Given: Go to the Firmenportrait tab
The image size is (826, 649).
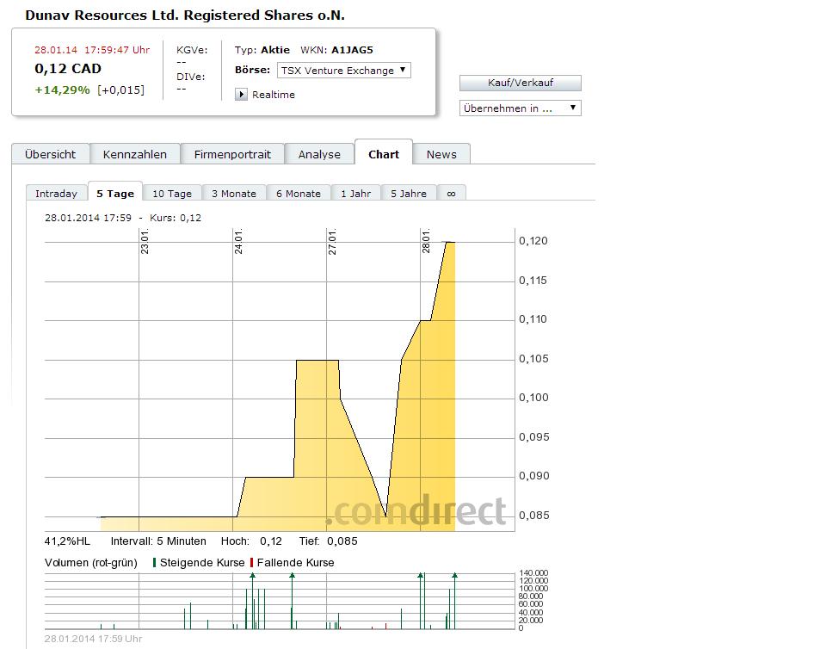Looking at the screenshot, I should click(232, 154).
